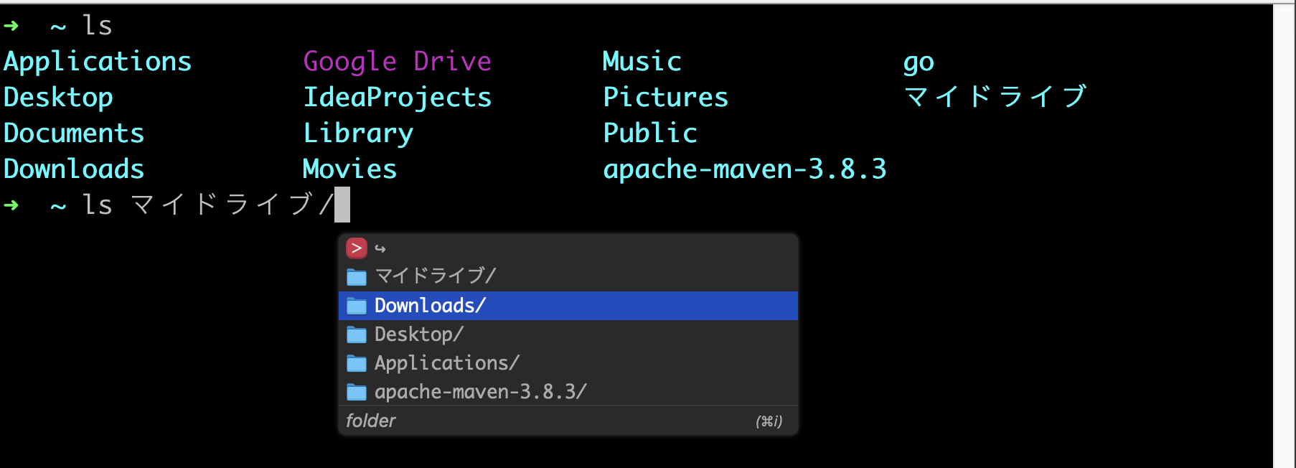
Task: Click the folder icon next to Downloads/
Action: pos(355,305)
